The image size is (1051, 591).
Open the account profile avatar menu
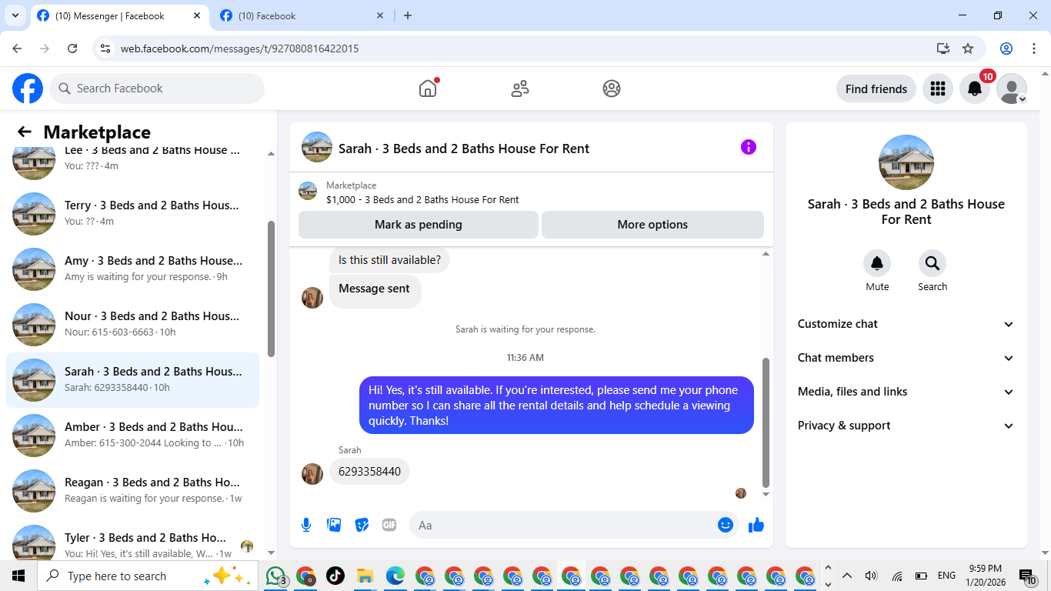tap(1012, 88)
